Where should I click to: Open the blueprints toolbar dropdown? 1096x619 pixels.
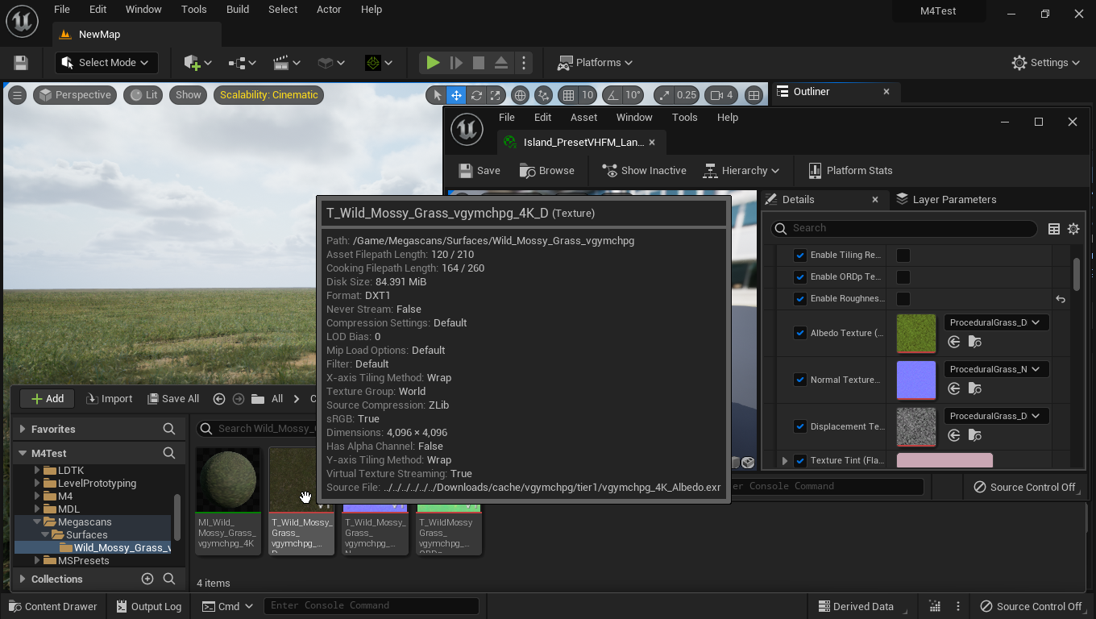point(242,63)
